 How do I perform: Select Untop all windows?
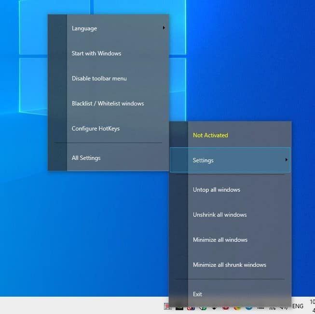point(230,190)
